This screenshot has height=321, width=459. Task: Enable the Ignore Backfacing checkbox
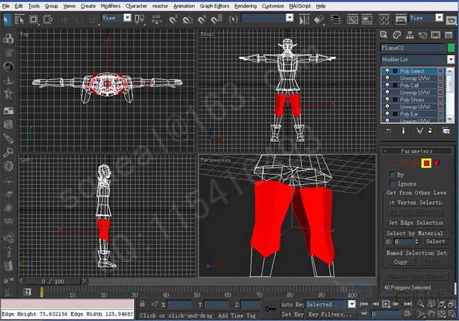click(x=392, y=184)
